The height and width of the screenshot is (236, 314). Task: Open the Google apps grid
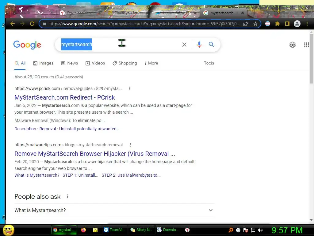306,45
